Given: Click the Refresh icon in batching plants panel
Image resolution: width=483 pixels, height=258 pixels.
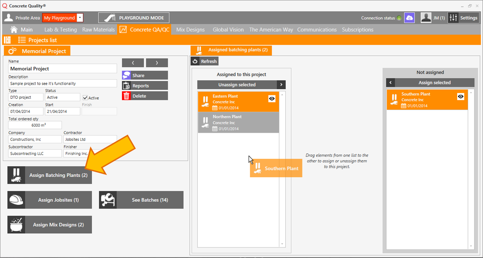Looking at the screenshot, I should (x=195, y=61).
